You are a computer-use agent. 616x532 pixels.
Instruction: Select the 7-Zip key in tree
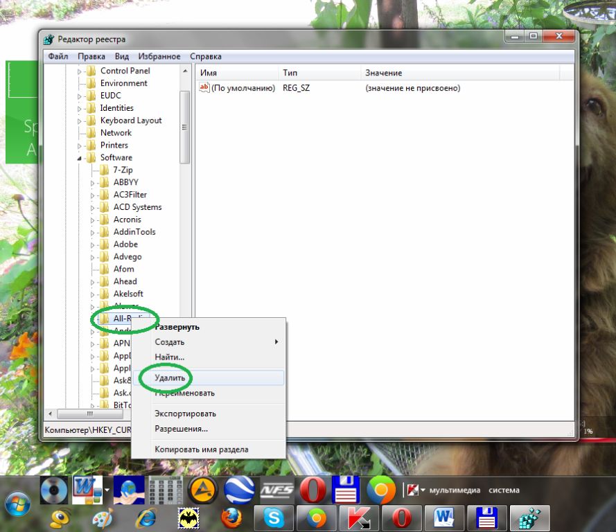[x=123, y=170]
